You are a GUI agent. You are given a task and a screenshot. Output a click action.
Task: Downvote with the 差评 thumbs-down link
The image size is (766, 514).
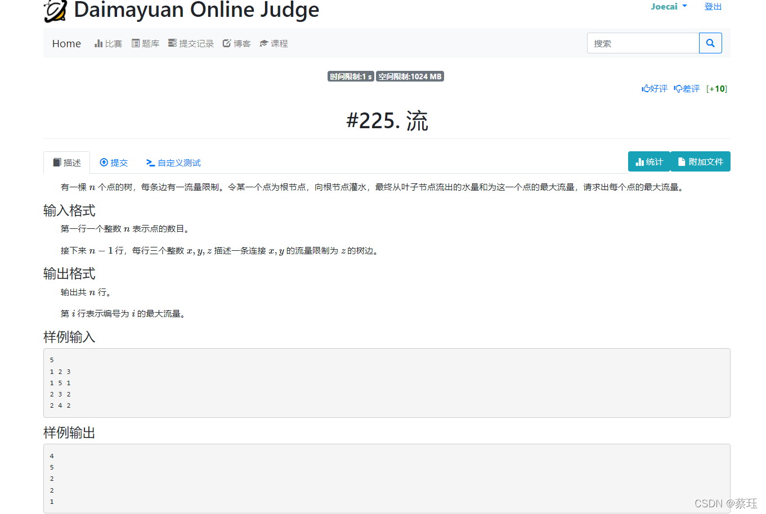[x=687, y=89]
